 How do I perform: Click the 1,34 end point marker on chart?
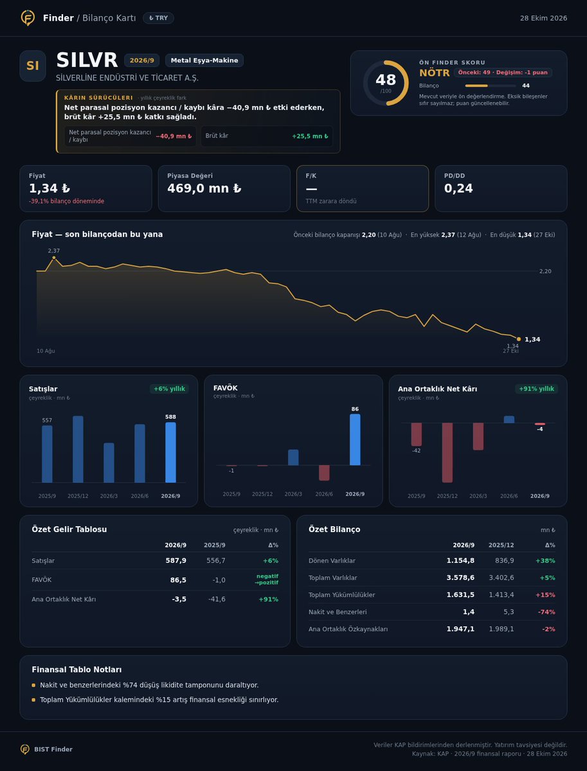click(x=518, y=339)
